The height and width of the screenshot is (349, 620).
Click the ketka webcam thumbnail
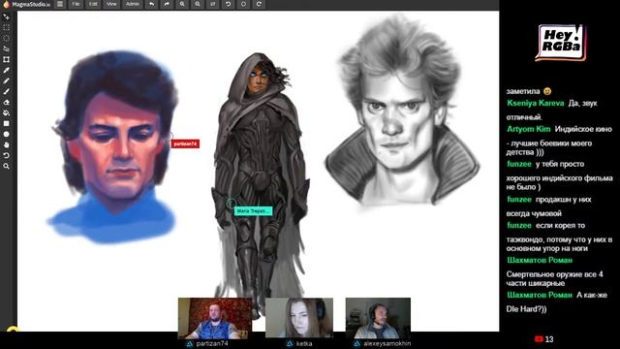pos(299,318)
